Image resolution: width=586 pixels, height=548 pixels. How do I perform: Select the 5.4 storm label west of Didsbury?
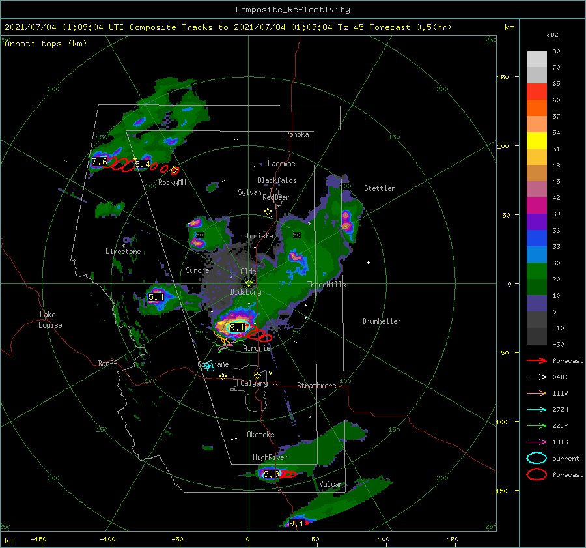(156, 297)
